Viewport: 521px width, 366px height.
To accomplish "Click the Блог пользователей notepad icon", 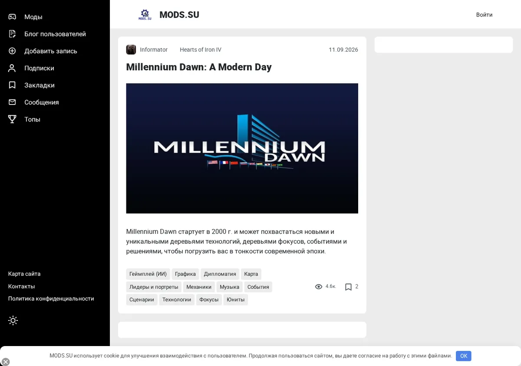I will [12, 34].
